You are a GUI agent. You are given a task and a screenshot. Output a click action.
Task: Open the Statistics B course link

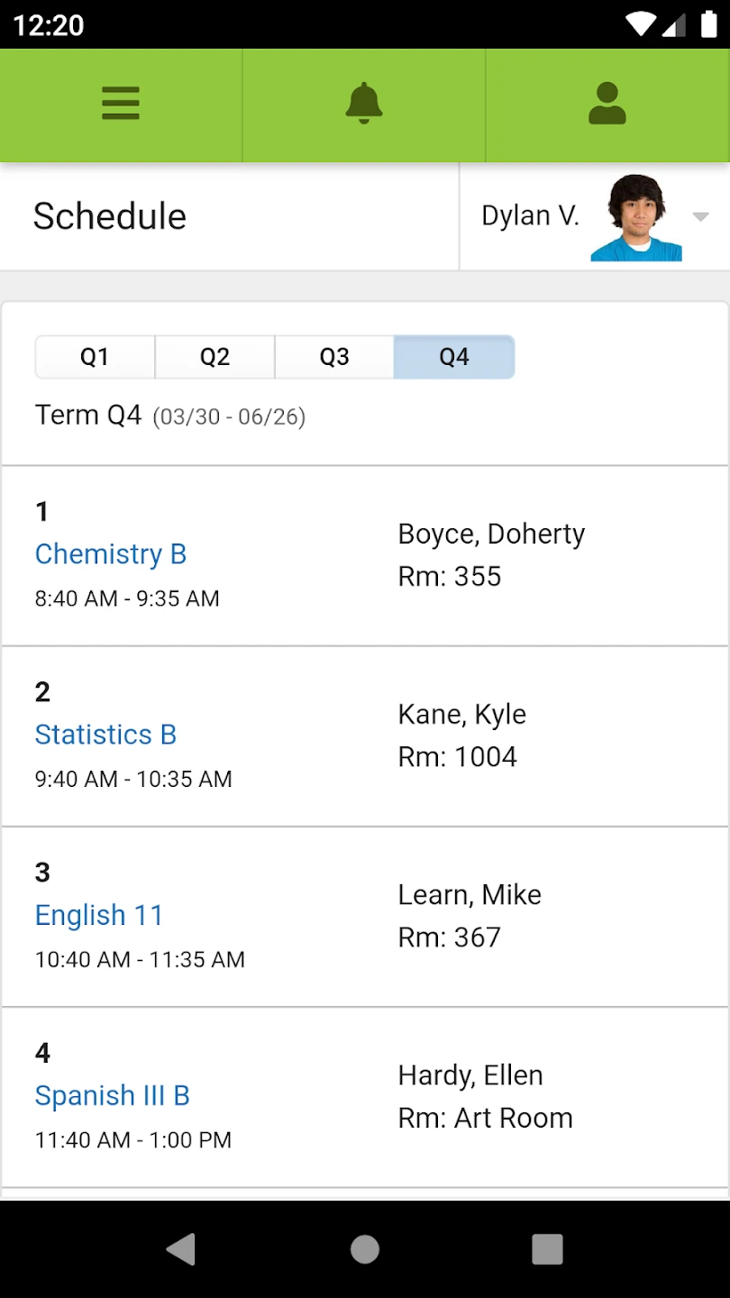[x=105, y=735]
